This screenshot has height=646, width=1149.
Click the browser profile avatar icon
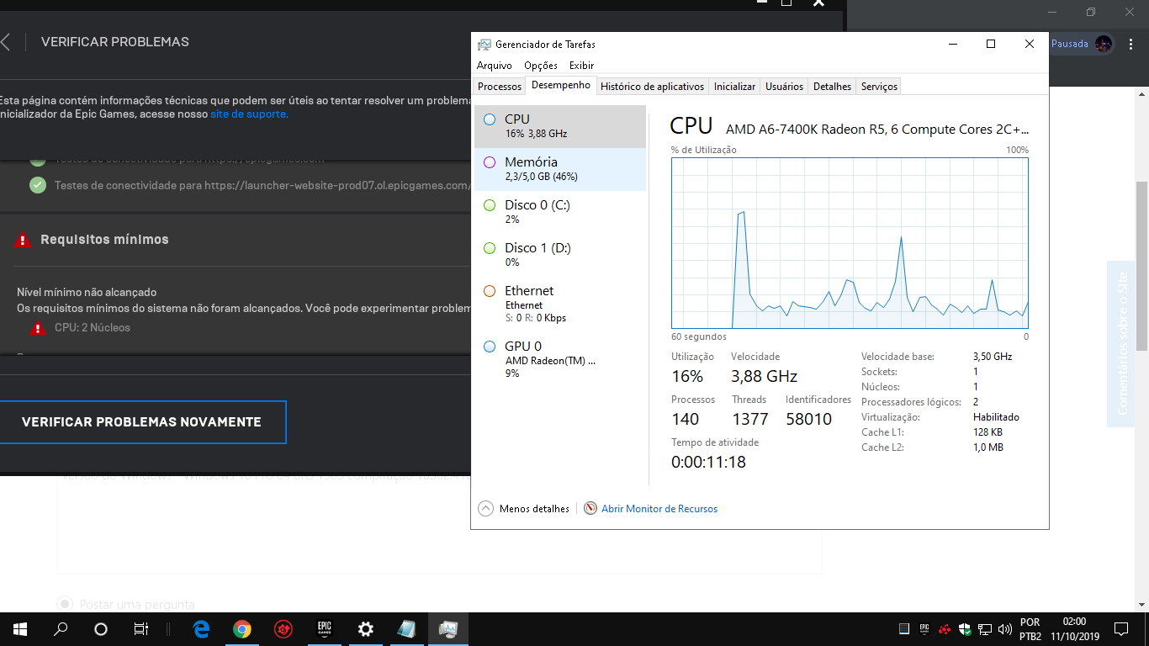(x=1104, y=44)
